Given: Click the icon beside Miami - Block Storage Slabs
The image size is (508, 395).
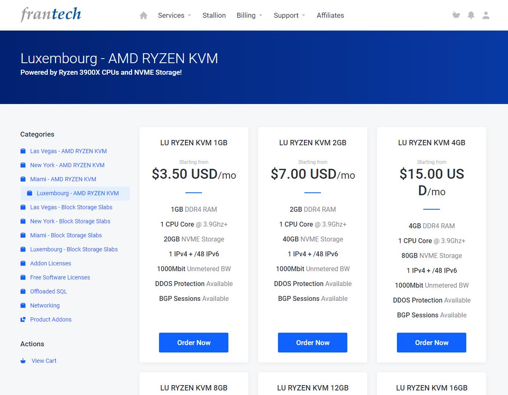Looking at the screenshot, I should click(x=23, y=235).
